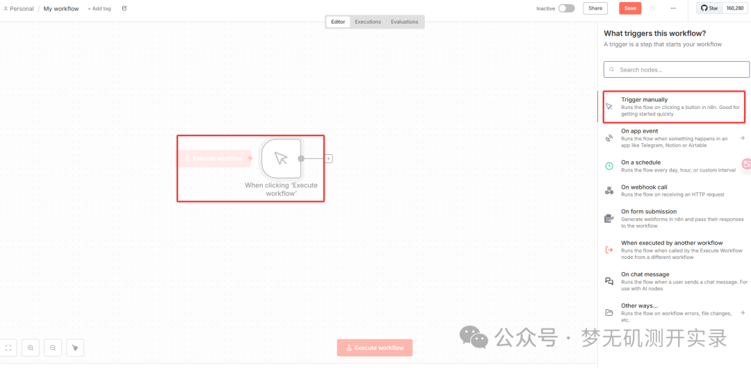
Task: Click the pink translate floating icon
Action: 746,164
